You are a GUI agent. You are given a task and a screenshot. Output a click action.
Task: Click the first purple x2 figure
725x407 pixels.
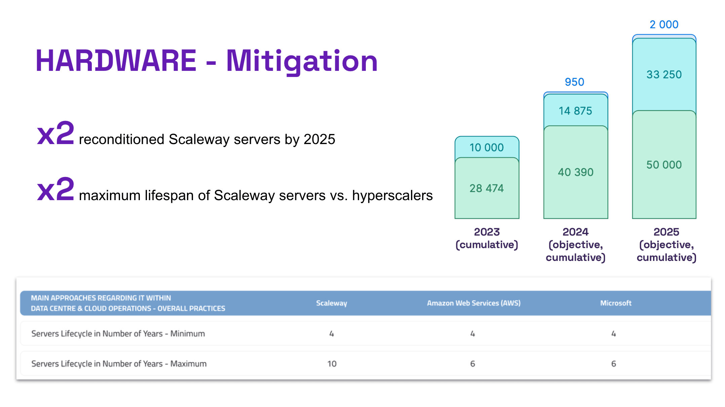coord(55,133)
